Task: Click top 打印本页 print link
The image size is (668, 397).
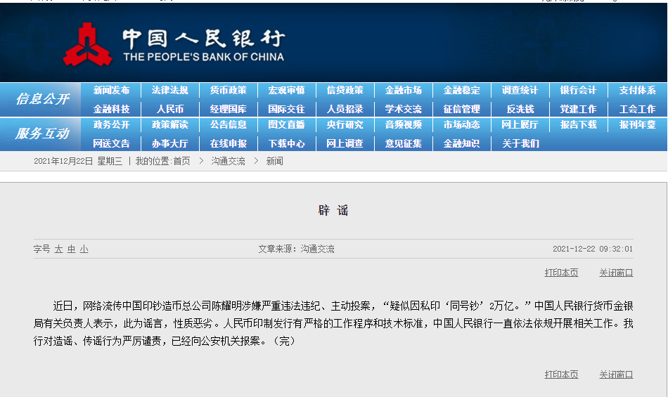Action: [x=561, y=273]
